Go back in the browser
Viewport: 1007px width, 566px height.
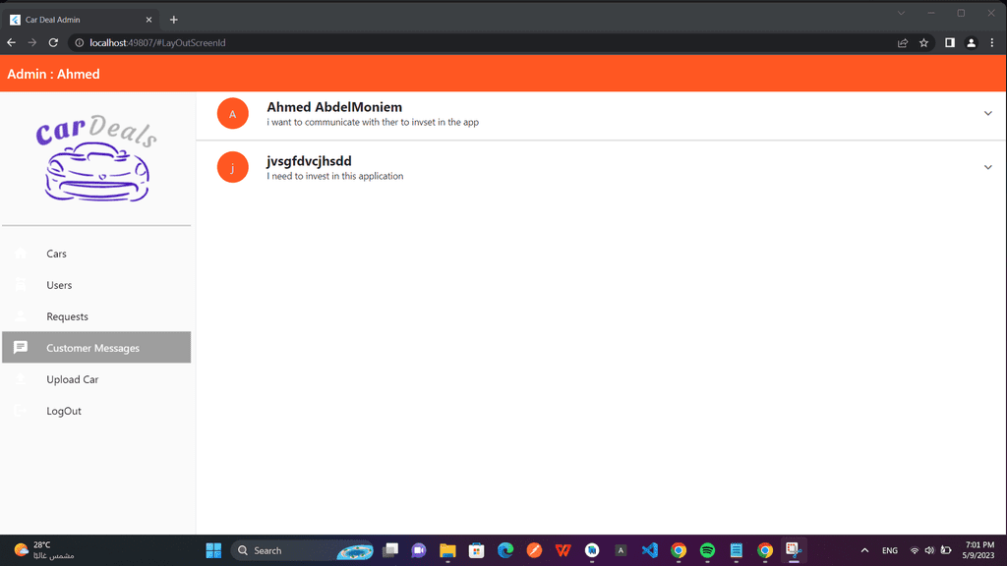(12, 43)
